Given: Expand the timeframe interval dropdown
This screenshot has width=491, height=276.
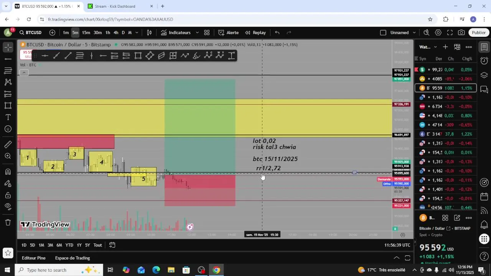Looking at the screenshot, I should (x=137, y=33).
